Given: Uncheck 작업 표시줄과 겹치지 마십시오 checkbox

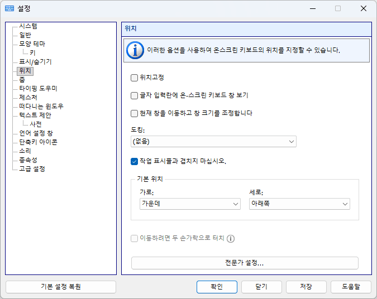Looking at the screenshot, I should tap(134, 161).
